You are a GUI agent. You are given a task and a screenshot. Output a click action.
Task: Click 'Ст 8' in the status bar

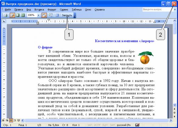pos(65,125)
